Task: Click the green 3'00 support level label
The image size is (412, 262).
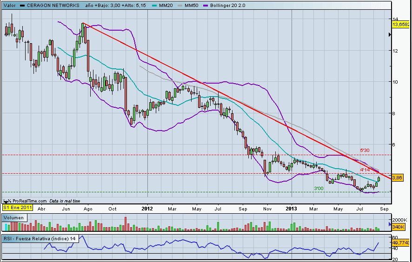Action: coord(319,189)
